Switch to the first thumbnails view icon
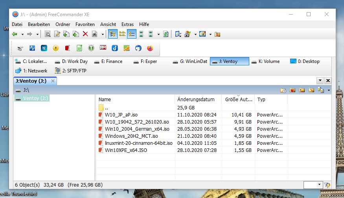 point(141,34)
